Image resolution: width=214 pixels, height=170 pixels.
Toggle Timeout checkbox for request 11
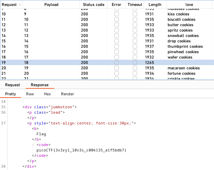[135, 20]
